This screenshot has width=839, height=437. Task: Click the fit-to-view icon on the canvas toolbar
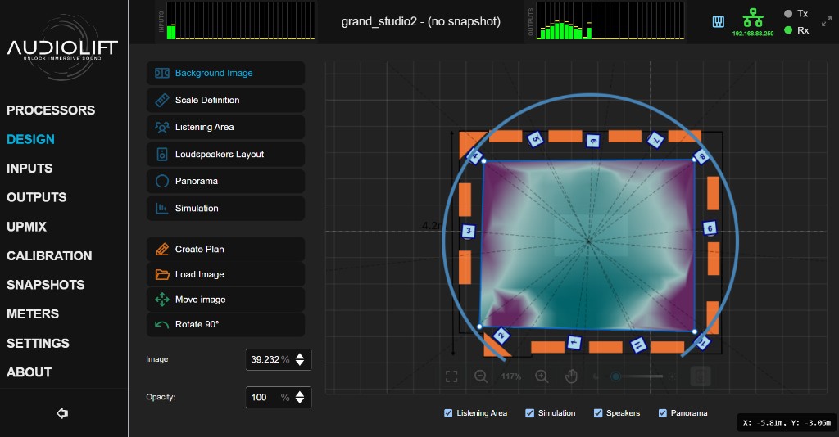(451, 376)
